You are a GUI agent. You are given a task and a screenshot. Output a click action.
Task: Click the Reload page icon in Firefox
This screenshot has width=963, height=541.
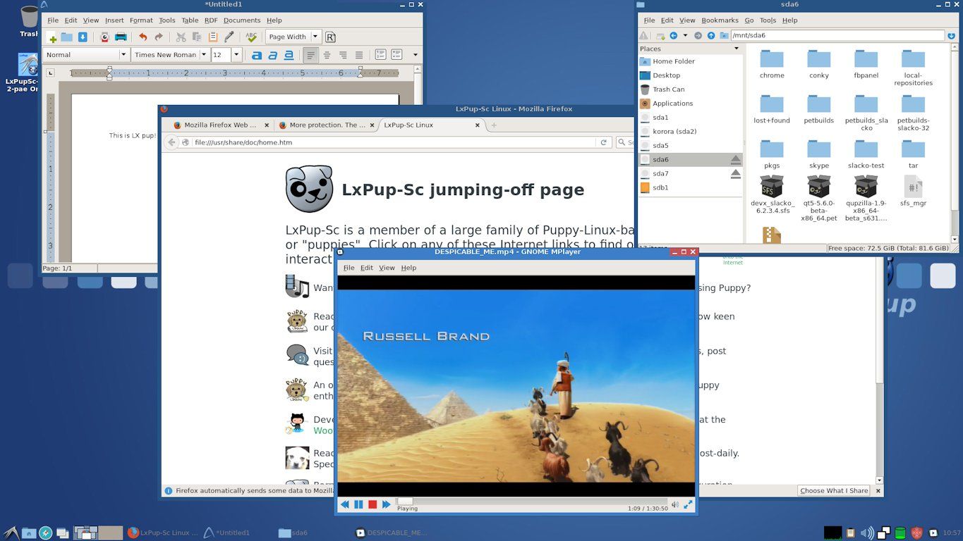[605, 142]
